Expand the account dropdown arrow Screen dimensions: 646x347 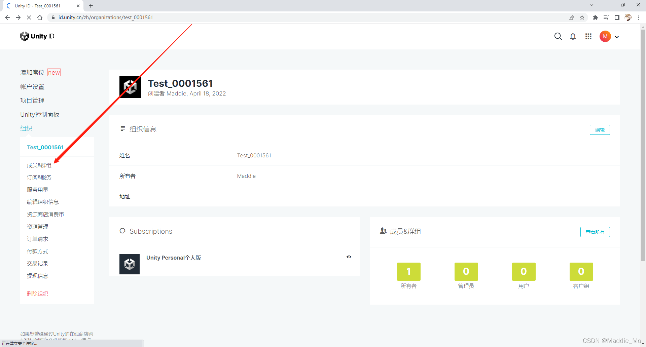tap(617, 37)
